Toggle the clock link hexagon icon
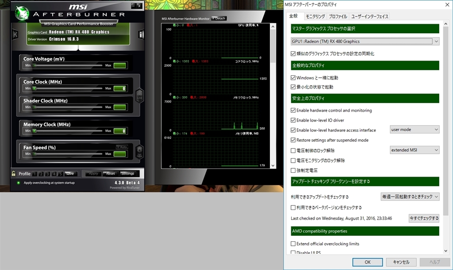The height and width of the screenshot is (270, 453). 139,96
